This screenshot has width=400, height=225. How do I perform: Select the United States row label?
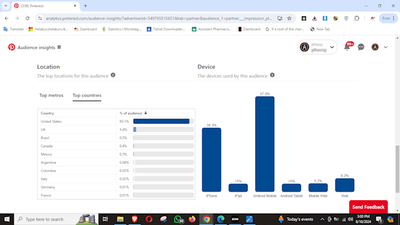[51, 121]
